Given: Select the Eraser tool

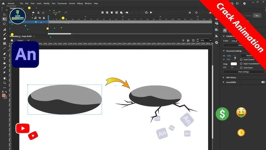Looking at the screenshot, I should click(5, 39).
